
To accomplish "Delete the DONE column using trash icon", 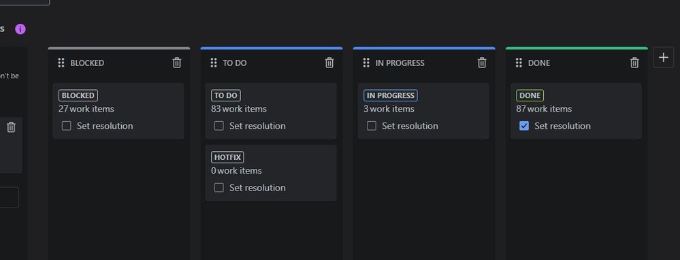I will point(634,63).
